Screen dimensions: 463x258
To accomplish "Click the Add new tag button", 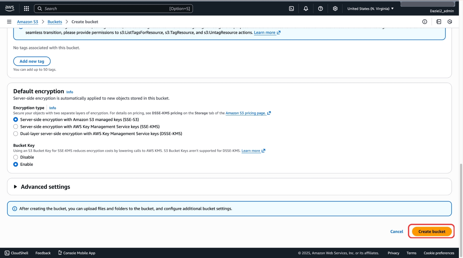I will tap(32, 61).
